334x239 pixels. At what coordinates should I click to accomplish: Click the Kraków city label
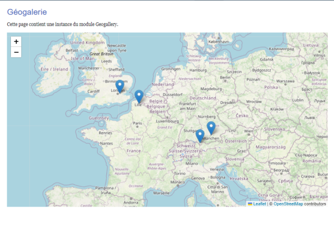pyautogui.click(x=277, y=109)
